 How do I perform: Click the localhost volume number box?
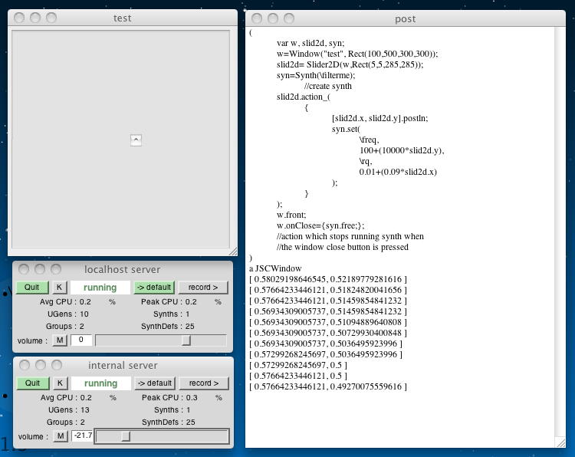click(x=81, y=340)
